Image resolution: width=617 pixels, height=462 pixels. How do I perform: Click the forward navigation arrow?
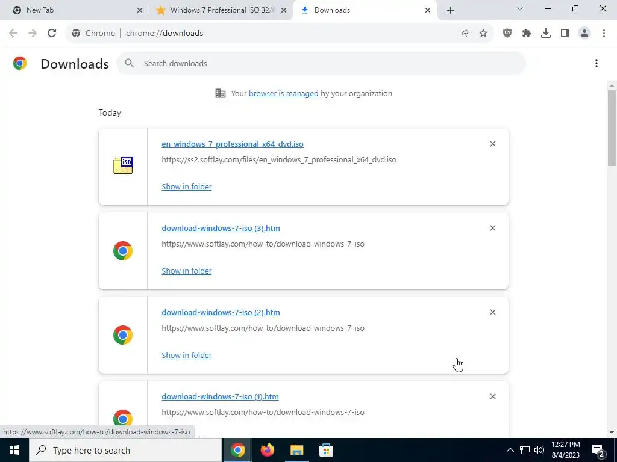tap(33, 34)
